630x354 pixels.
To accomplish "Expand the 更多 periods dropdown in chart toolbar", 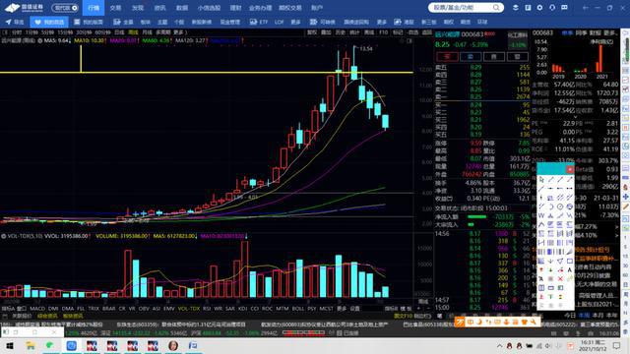I will 179,32.
